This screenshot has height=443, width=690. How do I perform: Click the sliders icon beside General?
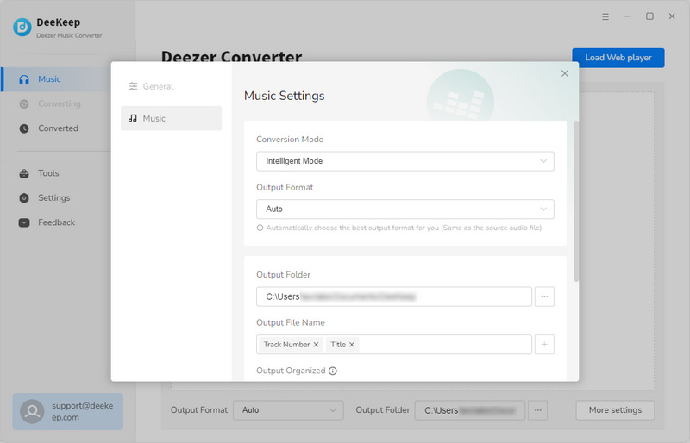coord(133,86)
